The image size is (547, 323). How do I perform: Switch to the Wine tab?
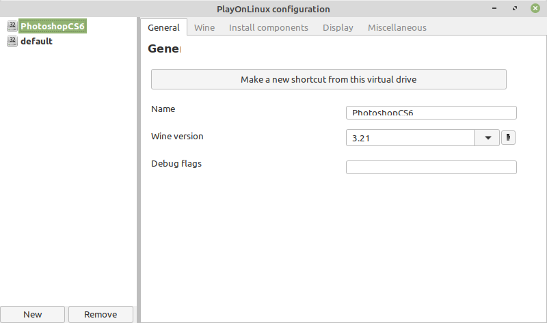pyautogui.click(x=204, y=27)
